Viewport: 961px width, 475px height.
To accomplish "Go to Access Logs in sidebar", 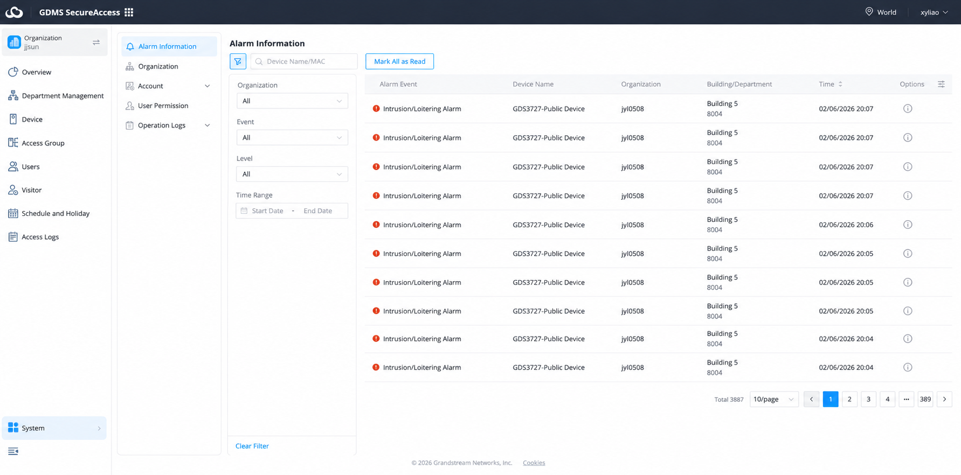I will [40, 237].
